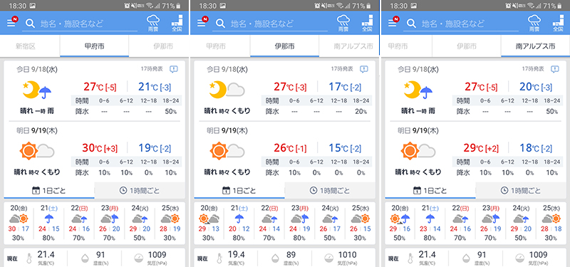Open the 全国 nationwide map icon in right screen

[558, 23]
